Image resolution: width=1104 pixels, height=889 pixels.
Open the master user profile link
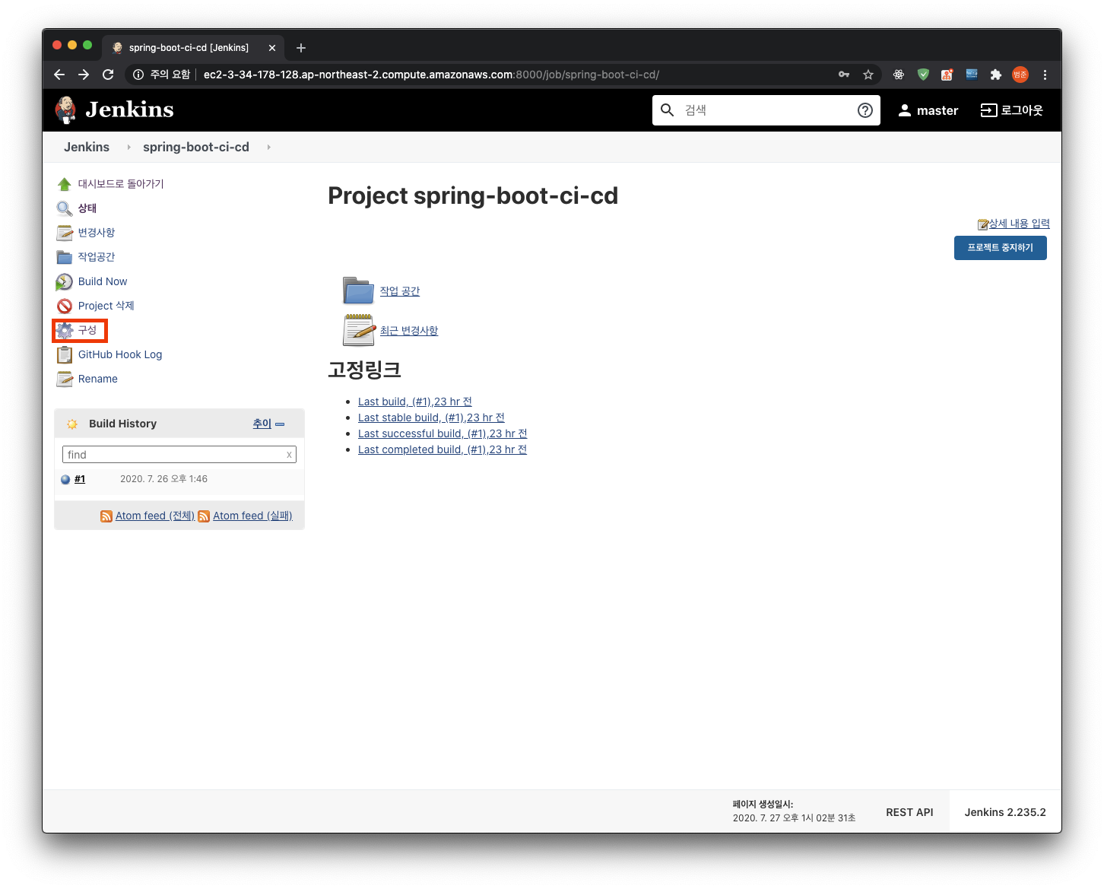pos(928,110)
